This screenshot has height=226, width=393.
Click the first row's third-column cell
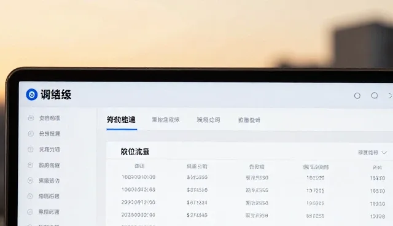point(257,177)
